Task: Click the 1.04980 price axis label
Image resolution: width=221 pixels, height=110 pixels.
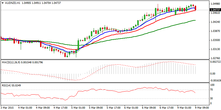Action: point(214,4)
